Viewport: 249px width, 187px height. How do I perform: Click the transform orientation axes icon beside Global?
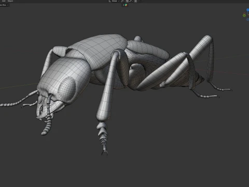109,1
